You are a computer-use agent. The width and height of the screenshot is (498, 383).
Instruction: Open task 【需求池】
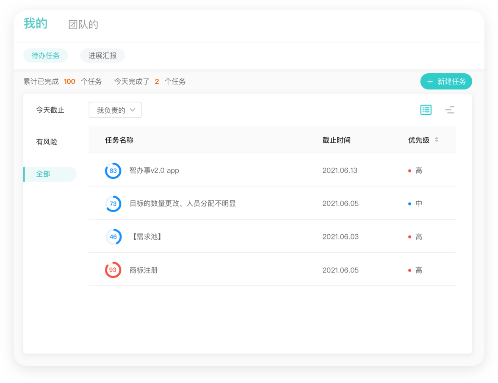point(147,237)
